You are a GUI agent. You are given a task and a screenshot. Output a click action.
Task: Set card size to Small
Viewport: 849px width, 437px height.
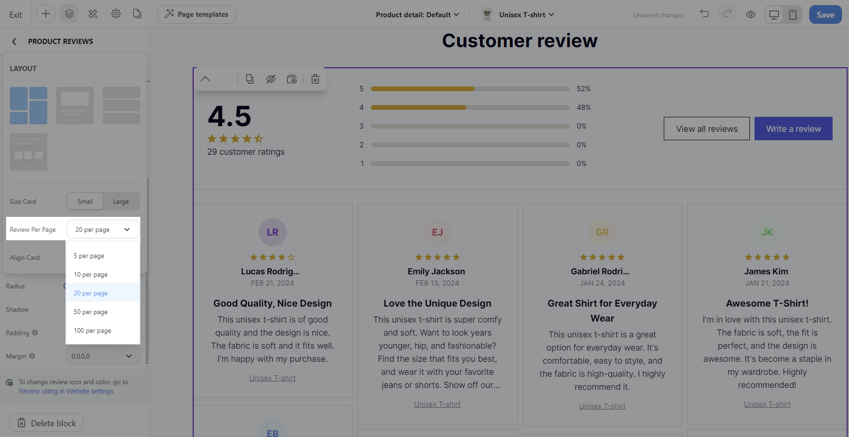point(85,202)
